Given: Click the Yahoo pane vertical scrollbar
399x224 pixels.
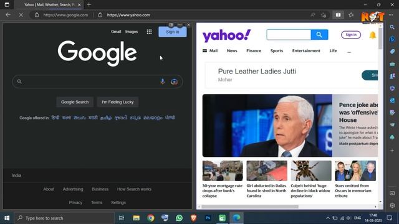Looking at the screenshot, I should 380,39.
